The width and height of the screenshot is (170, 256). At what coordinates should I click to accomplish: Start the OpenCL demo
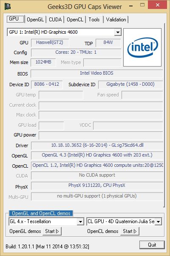(130, 231)
